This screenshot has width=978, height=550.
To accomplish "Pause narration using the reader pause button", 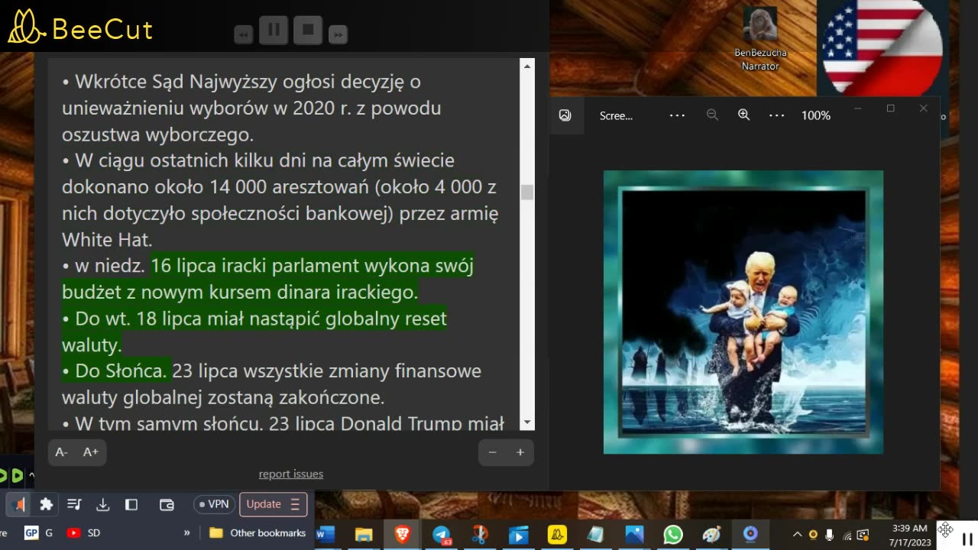I will point(274,31).
